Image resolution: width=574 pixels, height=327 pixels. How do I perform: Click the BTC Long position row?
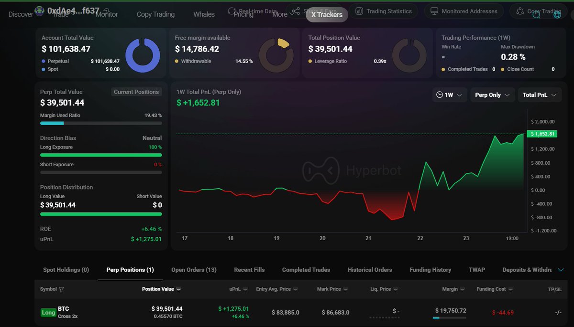pyautogui.click(x=287, y=312)
